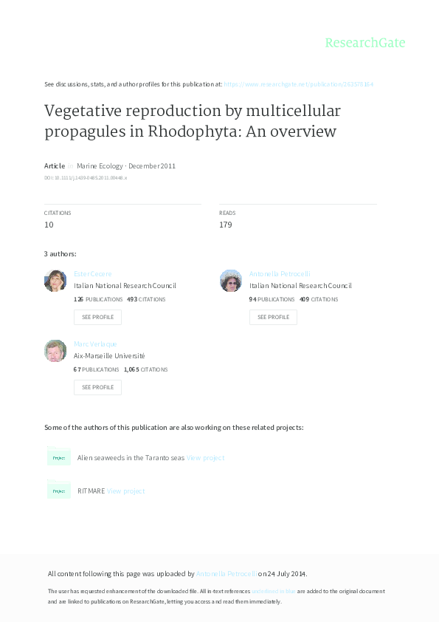
Task: Click SEE PROFILE under Ester Cecere
Action: click(x=97, y=317)
